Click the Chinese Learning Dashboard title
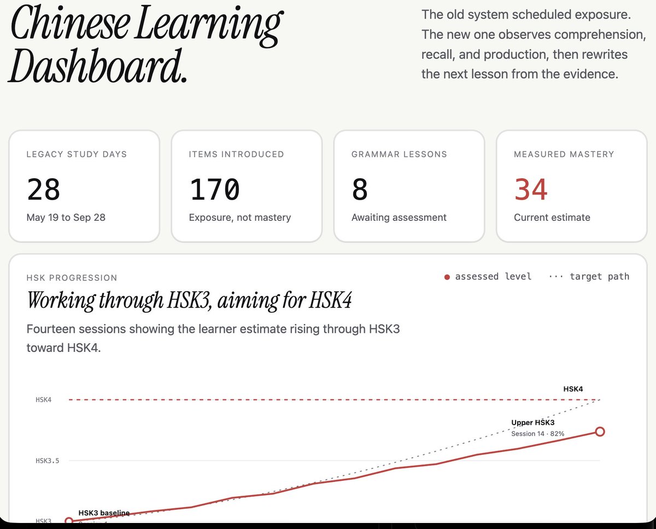 coord(147,45)
